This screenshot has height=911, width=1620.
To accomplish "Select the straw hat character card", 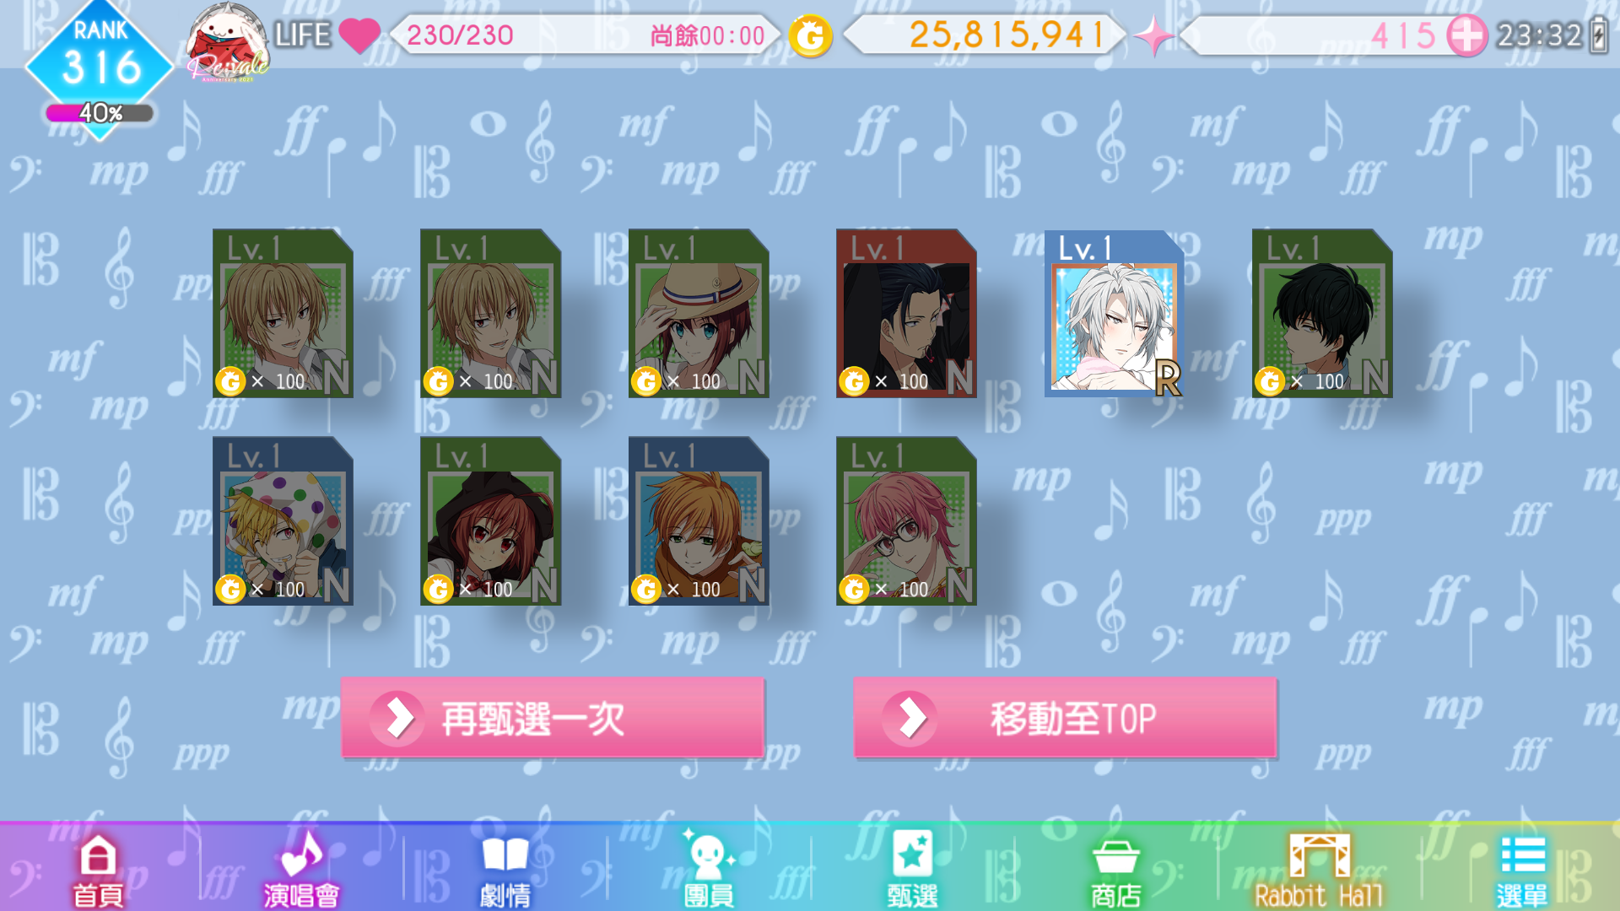I will pos(699,313).
